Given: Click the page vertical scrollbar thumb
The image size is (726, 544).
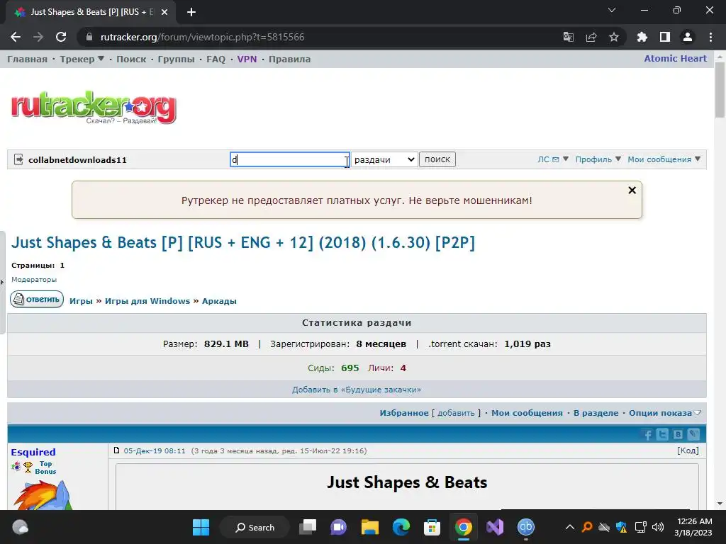Looking at the screenshot, I should [720, 90].
